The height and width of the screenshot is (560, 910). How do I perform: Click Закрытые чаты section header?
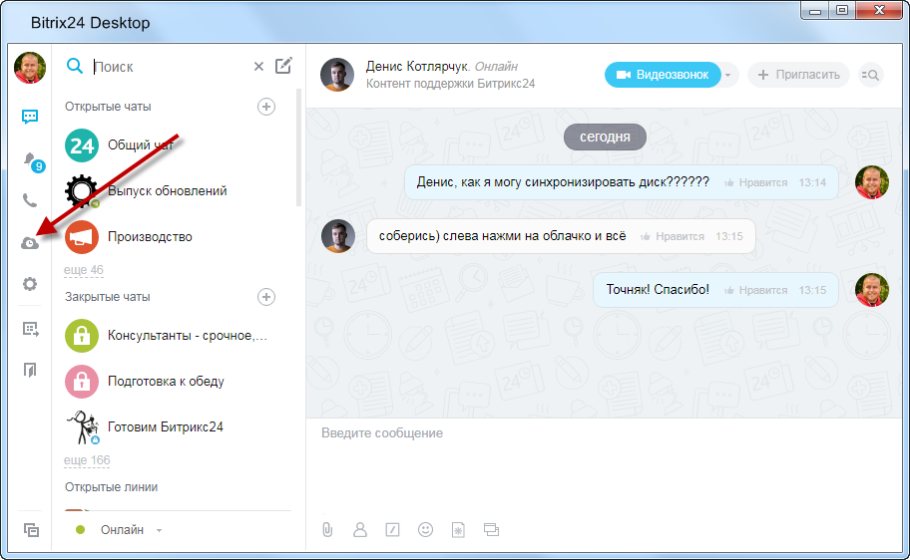coord(108,297)
